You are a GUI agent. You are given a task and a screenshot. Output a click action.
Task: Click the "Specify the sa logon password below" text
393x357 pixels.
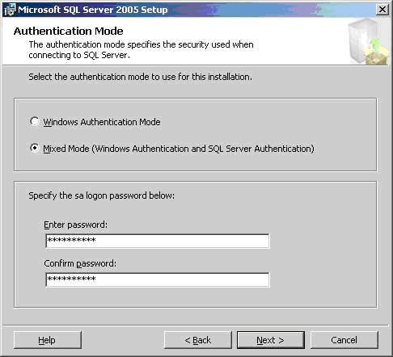(x=102, y=195)
